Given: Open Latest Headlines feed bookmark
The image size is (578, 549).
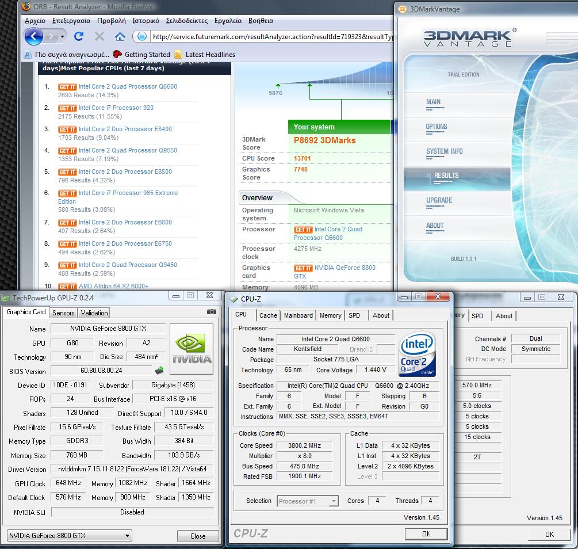Looking at the screenshot, I should (x=205, y=55).
